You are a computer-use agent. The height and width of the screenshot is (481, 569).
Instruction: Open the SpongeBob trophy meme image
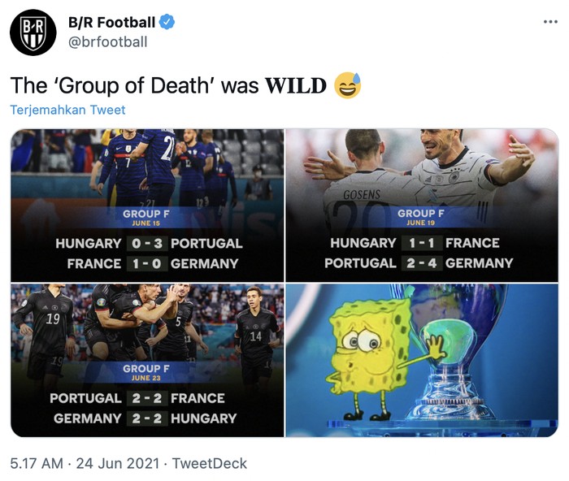(422, 360)
